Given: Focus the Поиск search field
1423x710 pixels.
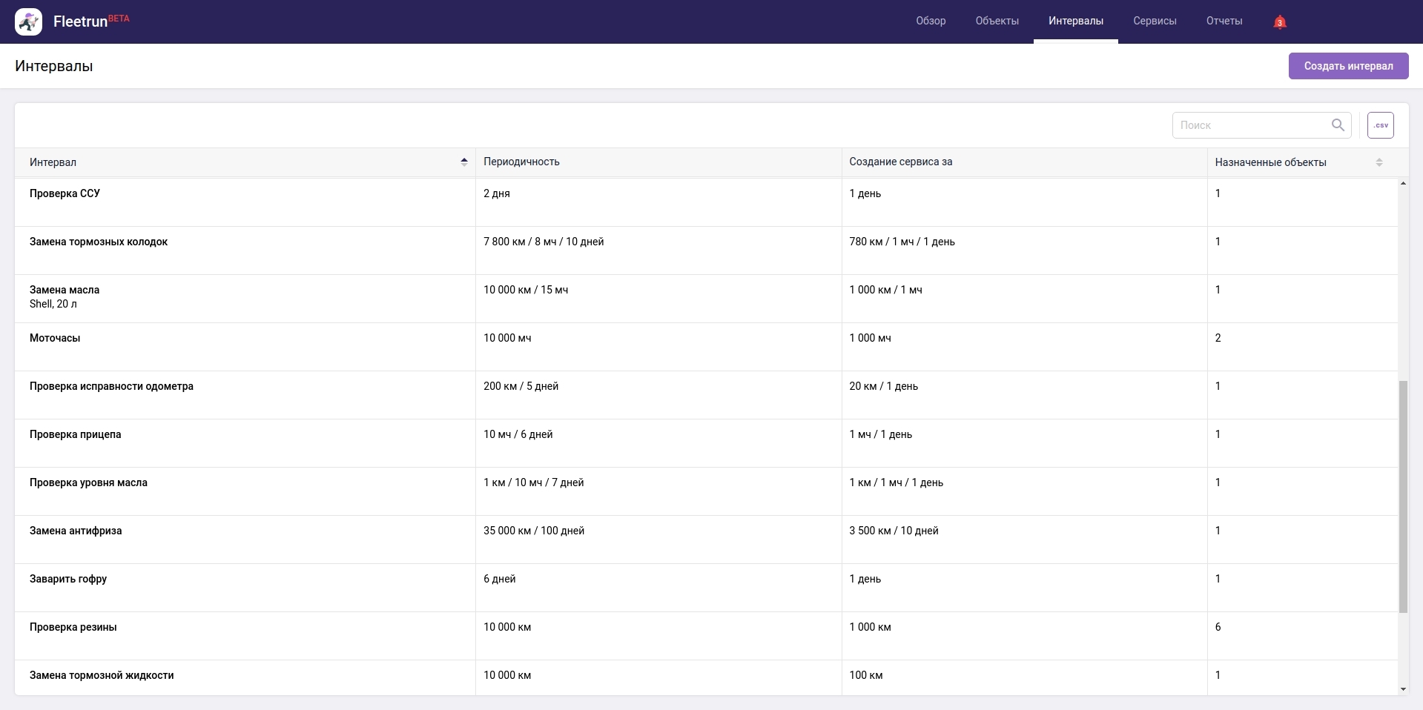Looking at the screenshot, I should coord(1250,125).
